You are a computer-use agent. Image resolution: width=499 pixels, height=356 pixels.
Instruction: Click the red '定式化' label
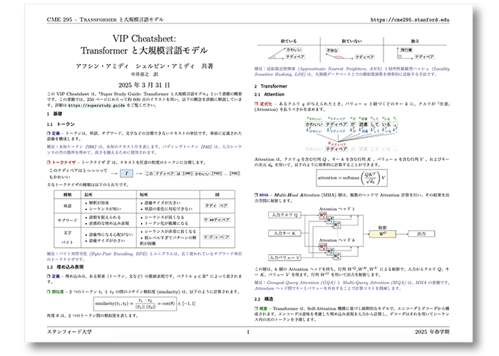266,104
